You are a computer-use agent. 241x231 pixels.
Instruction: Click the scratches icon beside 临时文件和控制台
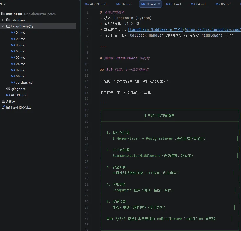pos(3,107)
